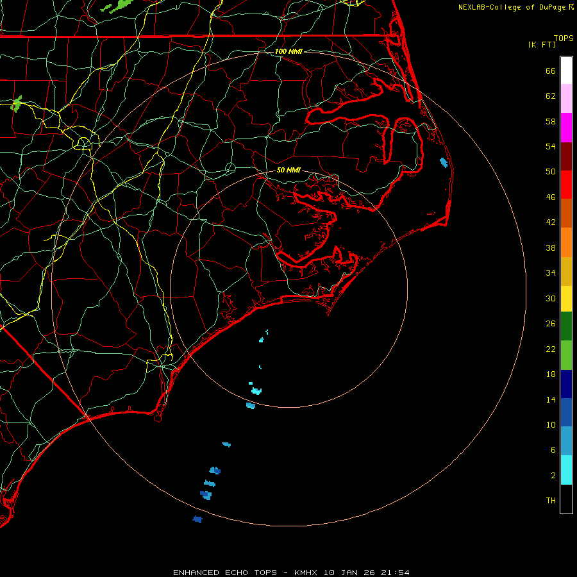Click the gold legend swatch
The height and width of the screenshot is (577, 577).
coord(566,271)
